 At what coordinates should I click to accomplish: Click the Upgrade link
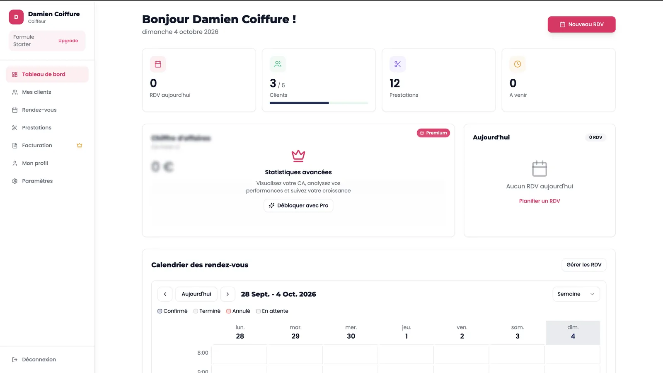68,41
